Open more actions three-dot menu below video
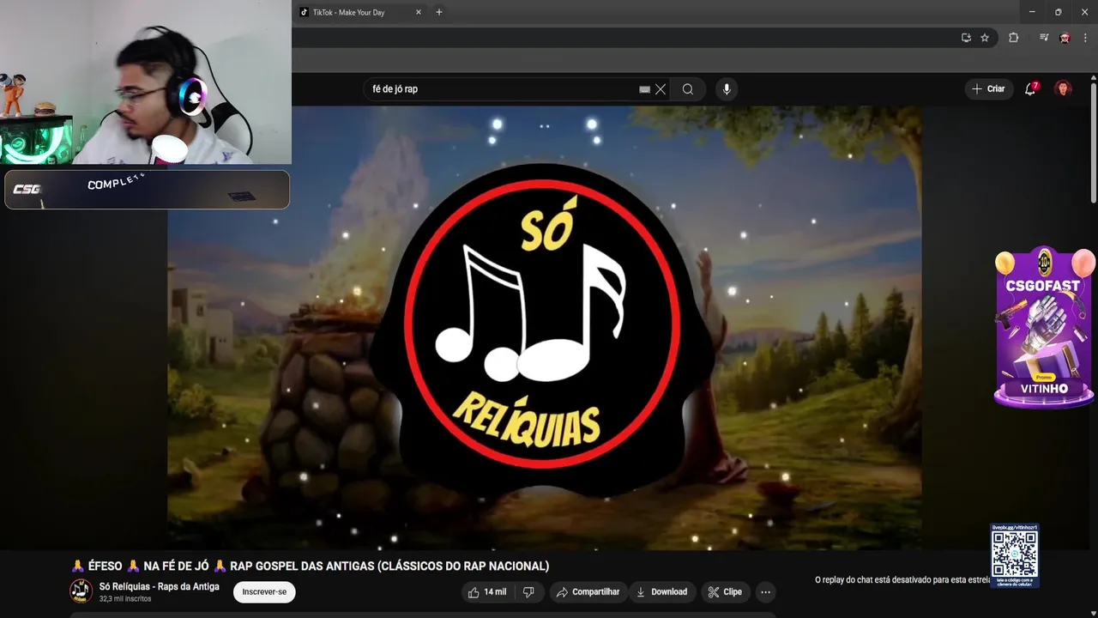 point(766,592)
